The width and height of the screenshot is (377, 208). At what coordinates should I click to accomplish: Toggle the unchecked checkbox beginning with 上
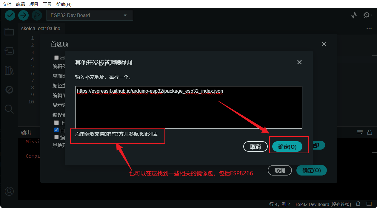[56, 123]
